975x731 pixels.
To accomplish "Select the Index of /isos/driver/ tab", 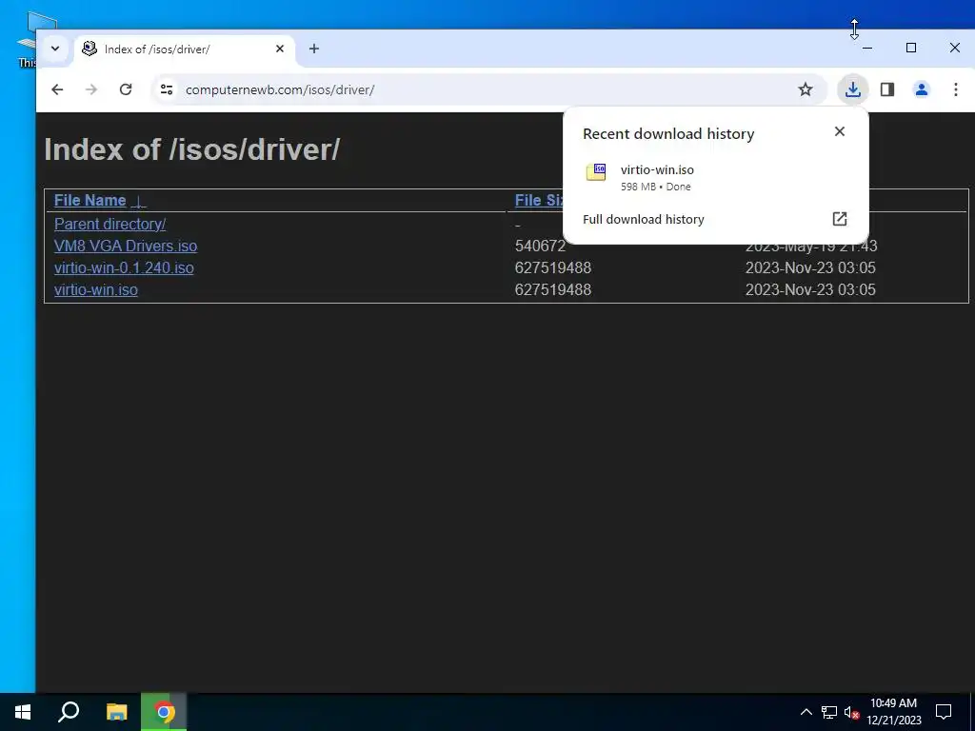I will [x=184, y=49].
